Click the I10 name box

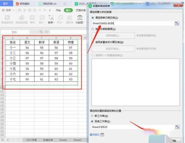pyautogui.click(x=15, y=32)
